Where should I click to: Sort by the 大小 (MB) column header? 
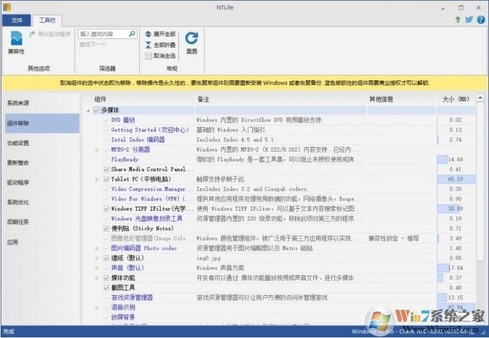(456, 99)
